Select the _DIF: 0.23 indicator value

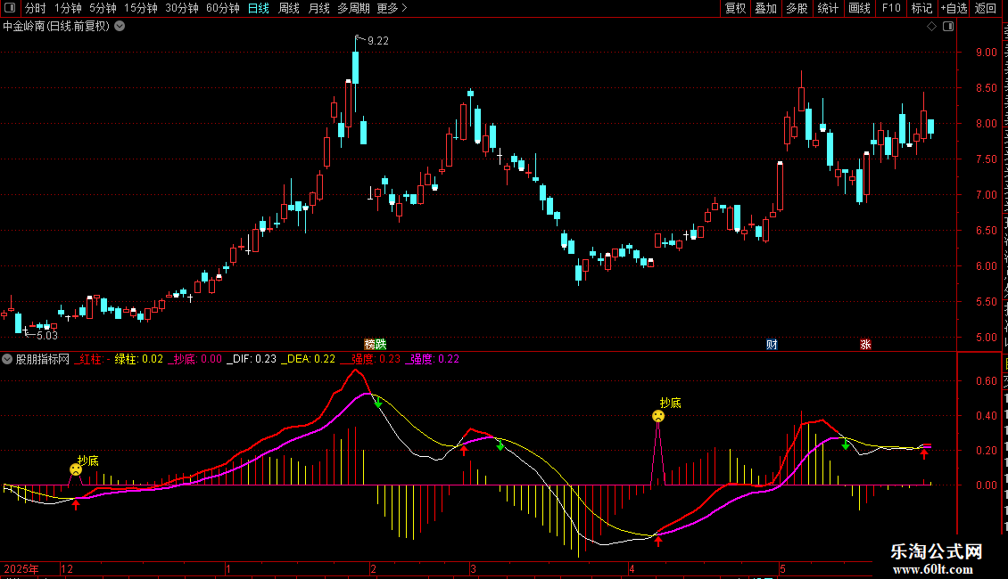tap(252, 360)
